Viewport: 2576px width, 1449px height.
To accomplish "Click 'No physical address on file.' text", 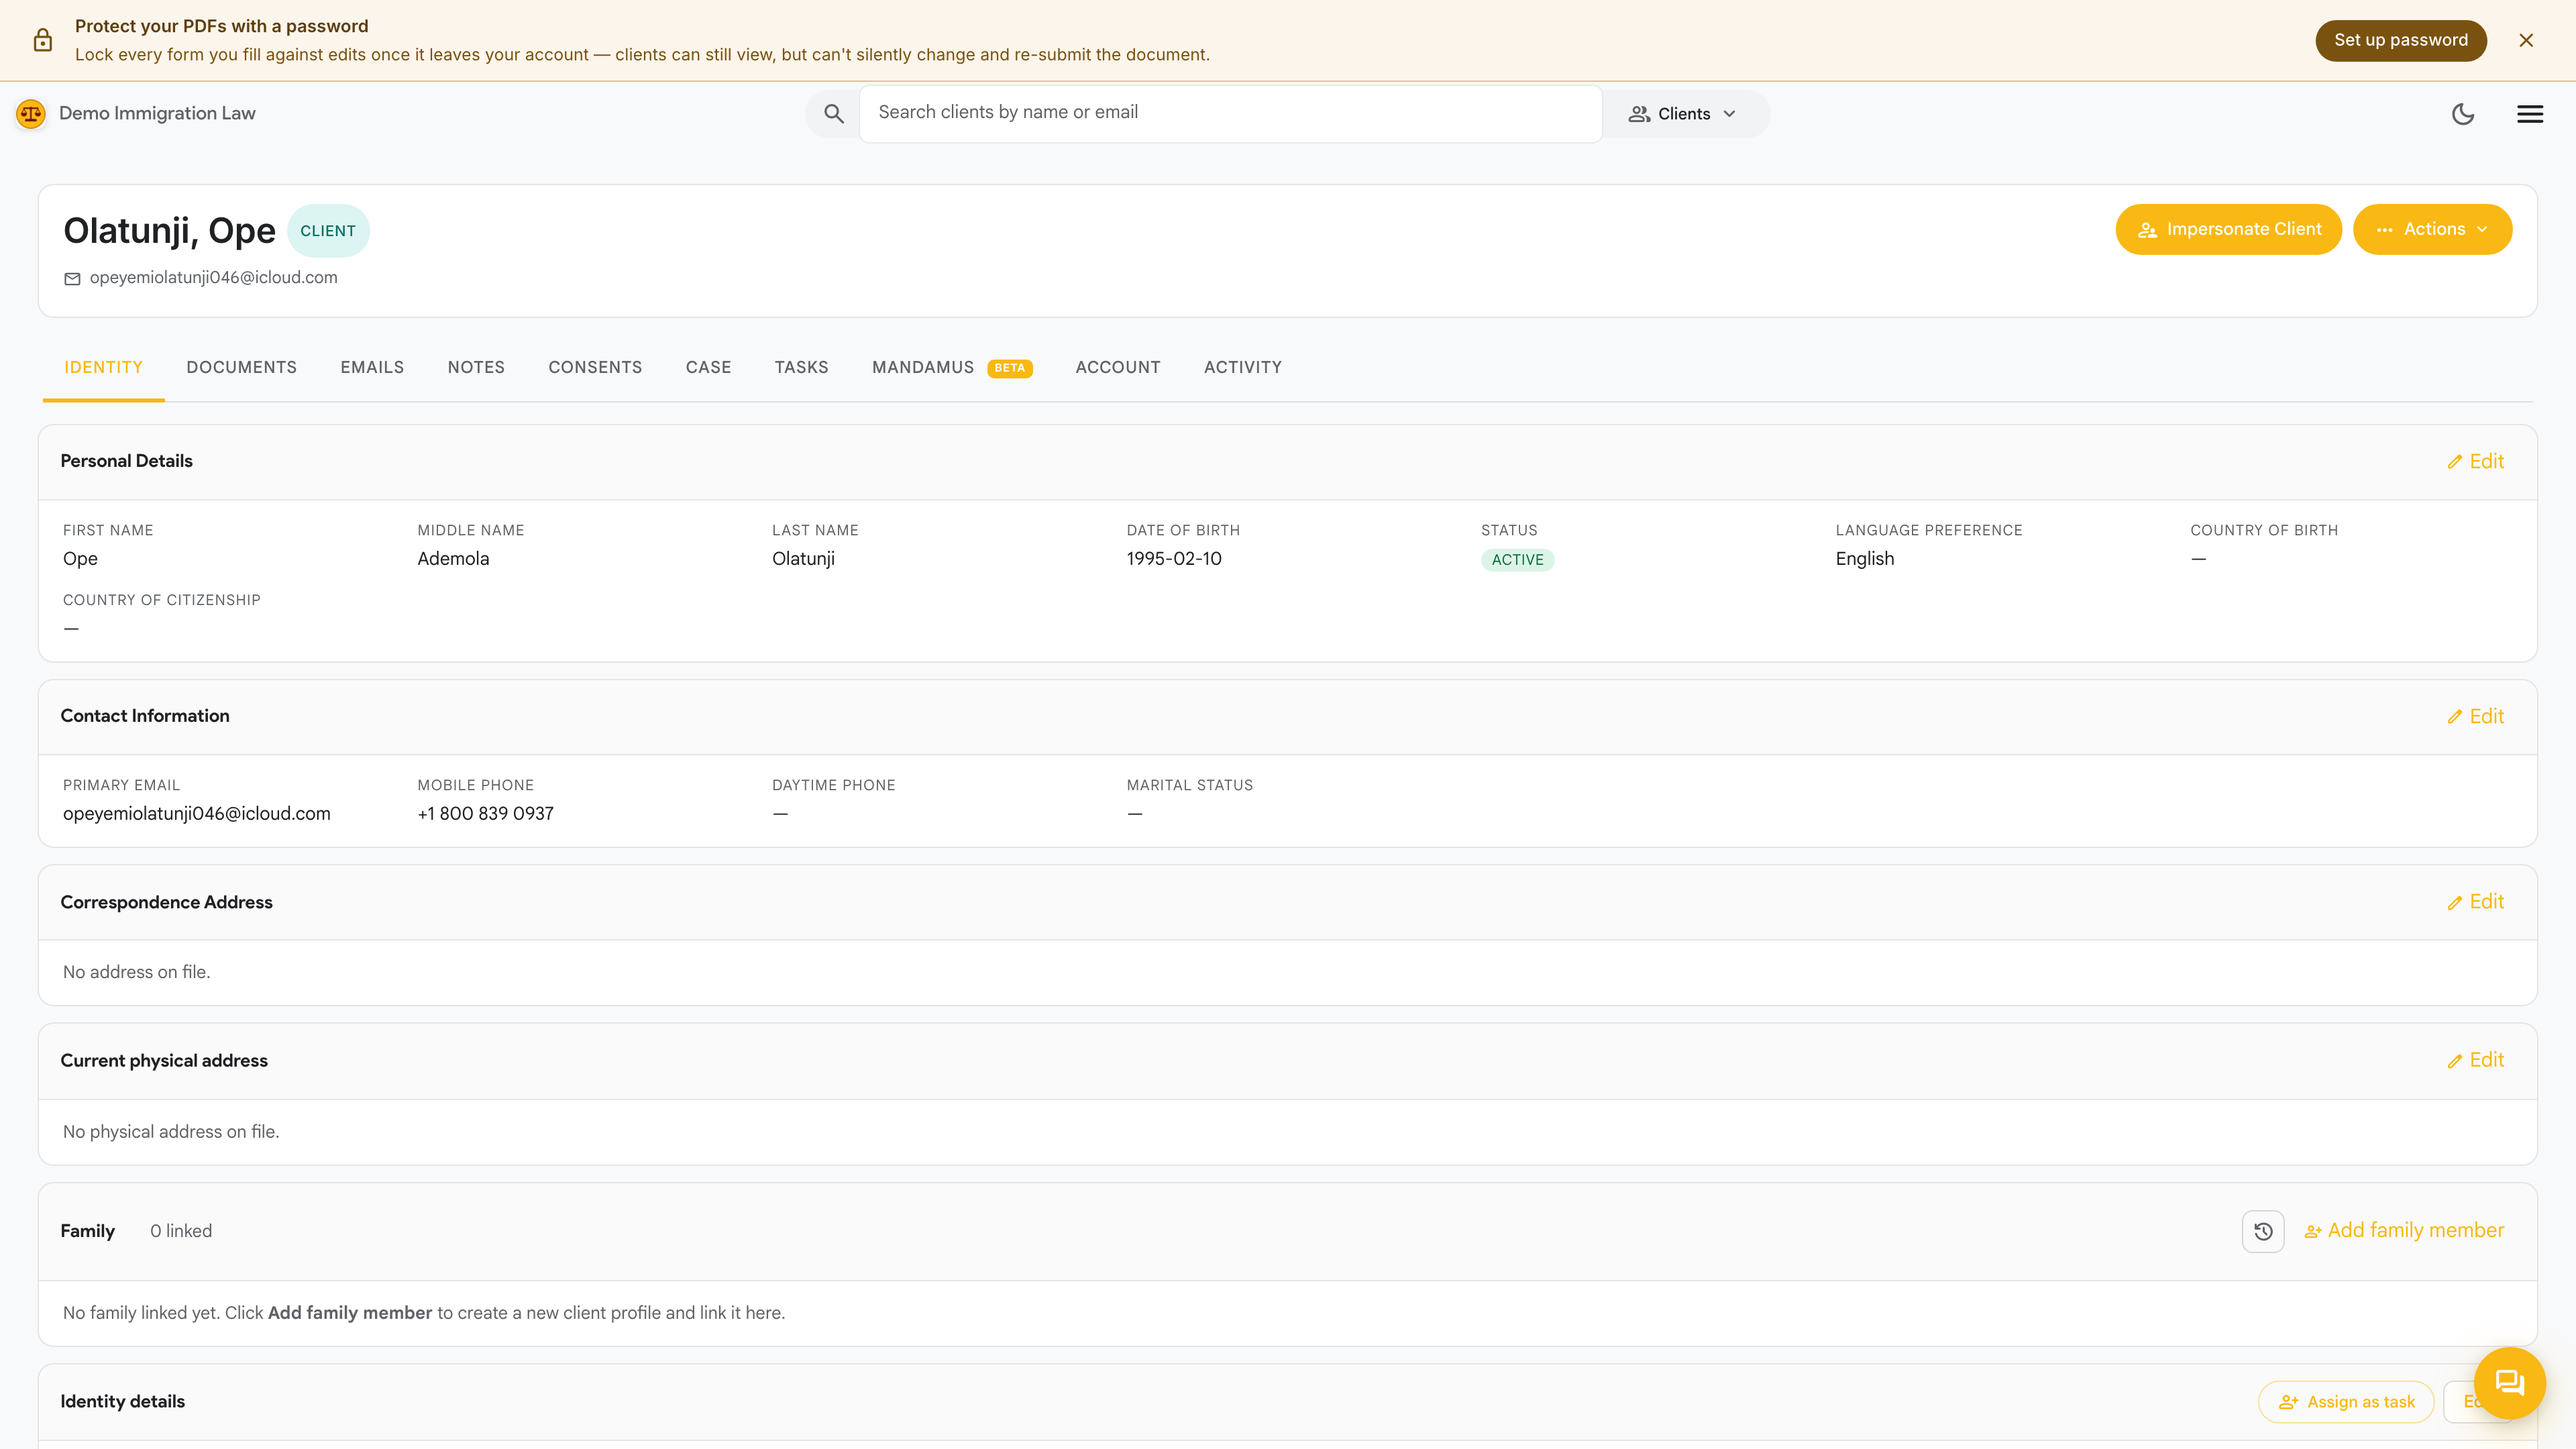I will click(171, 1132).
